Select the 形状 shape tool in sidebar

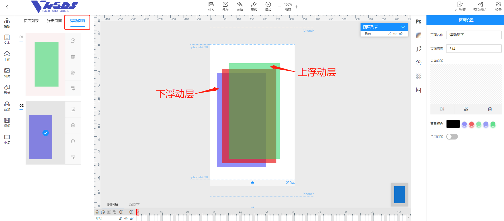[x=7, y=89]
